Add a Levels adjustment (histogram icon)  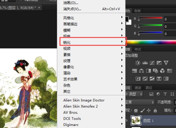click(x=145, y=63)
